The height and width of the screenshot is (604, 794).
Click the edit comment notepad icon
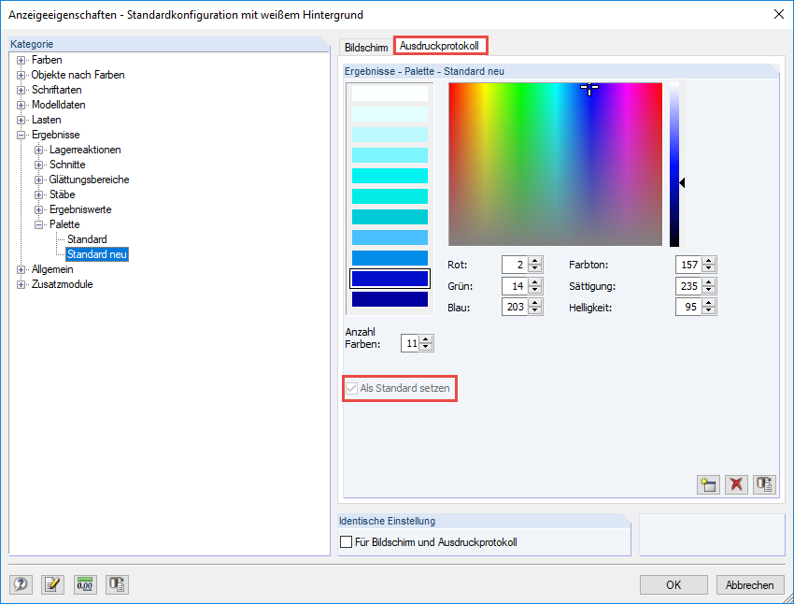coord(52,584)
